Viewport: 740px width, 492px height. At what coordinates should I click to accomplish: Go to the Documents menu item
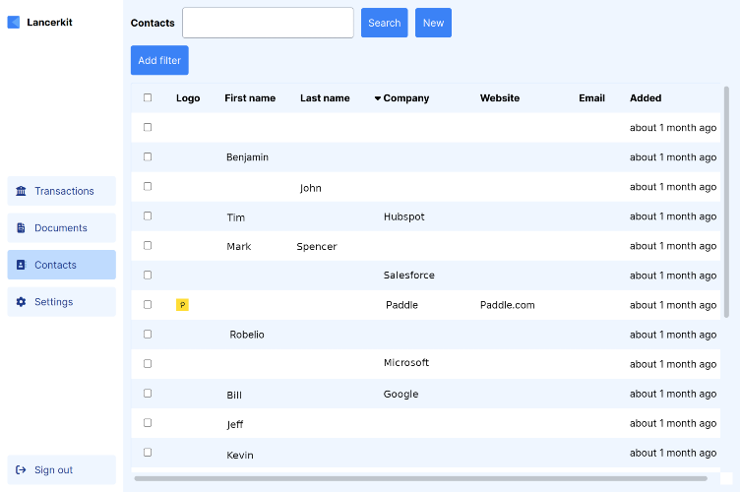[x=61, y=228]
